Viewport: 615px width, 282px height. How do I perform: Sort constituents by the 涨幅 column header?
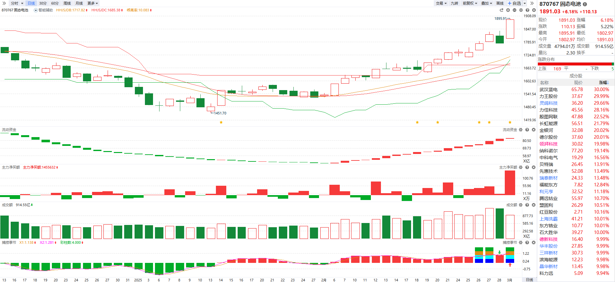pyautogui.click(x=604, y=83)
